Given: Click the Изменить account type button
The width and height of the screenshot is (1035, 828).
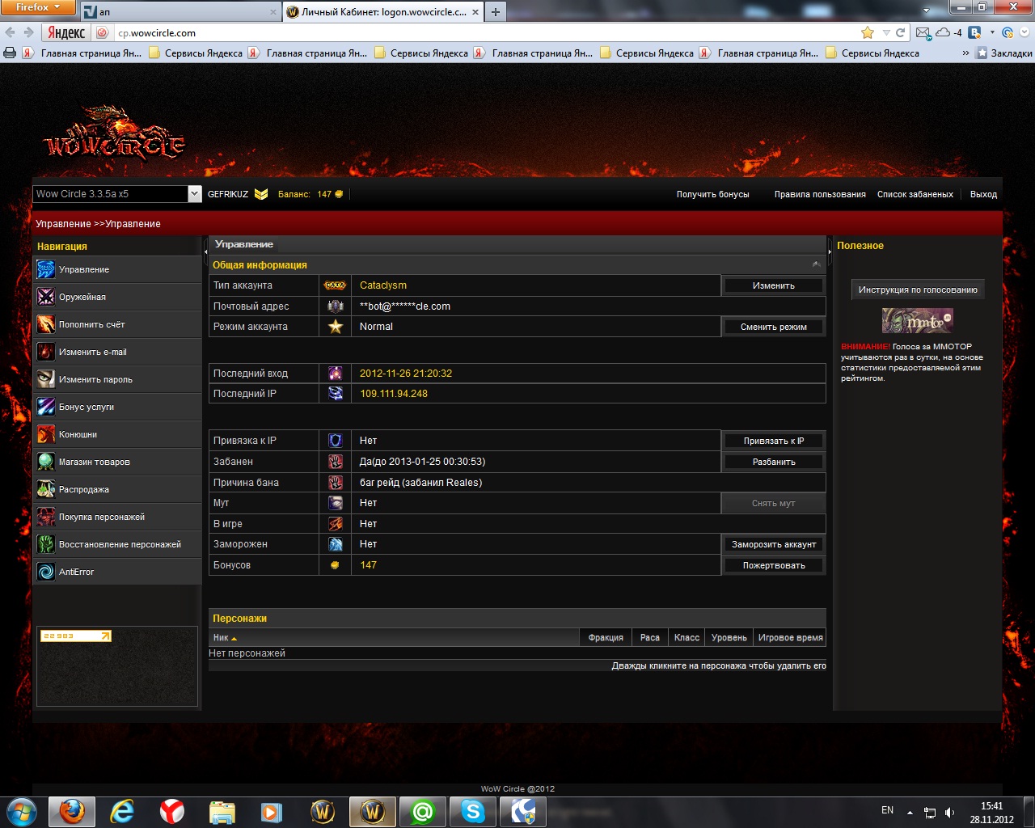Looking at the screenshot, I should [x=774, y=285].
